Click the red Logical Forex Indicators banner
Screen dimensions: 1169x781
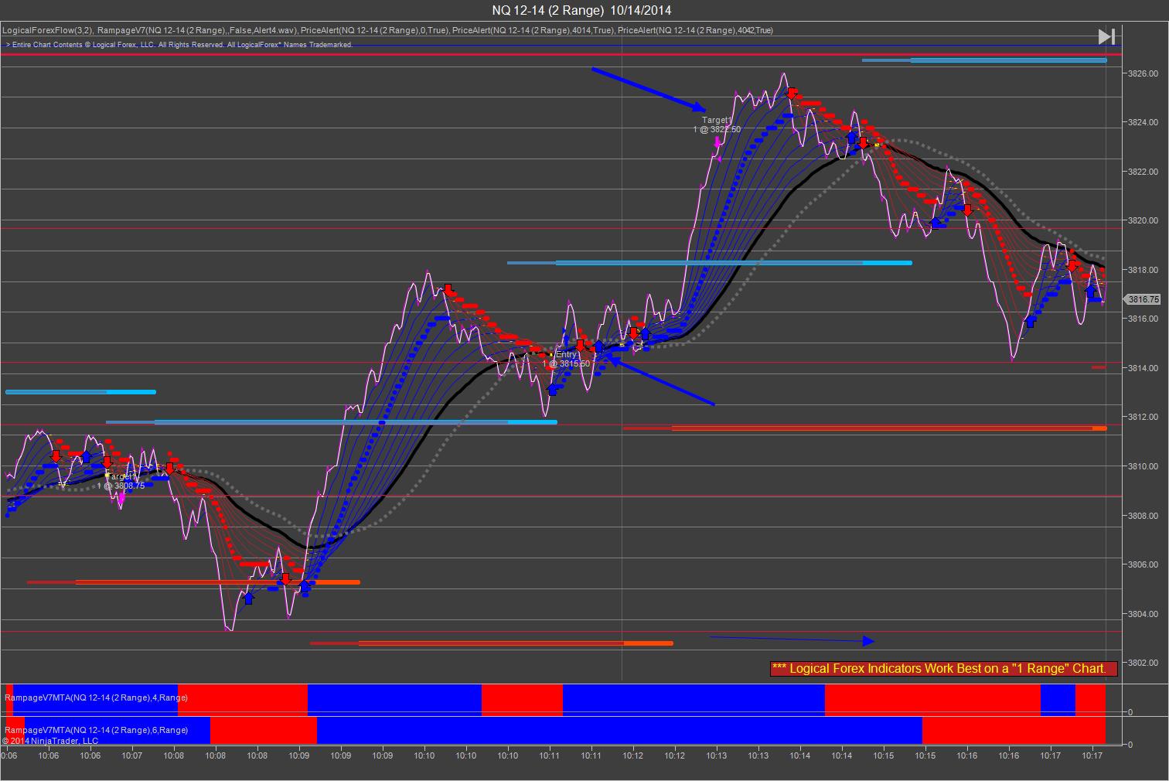943,668
